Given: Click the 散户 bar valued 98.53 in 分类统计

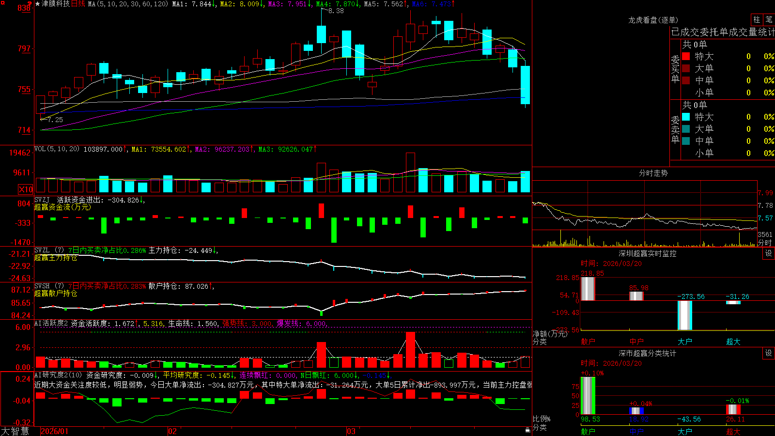Looking at the screenshot, I should [588, 396].
